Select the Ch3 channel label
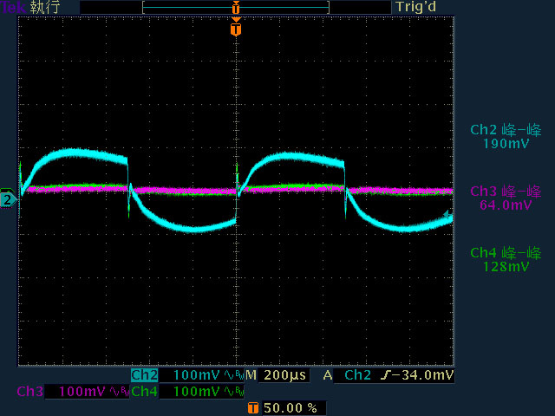555x416 pixels. (29, 392)
